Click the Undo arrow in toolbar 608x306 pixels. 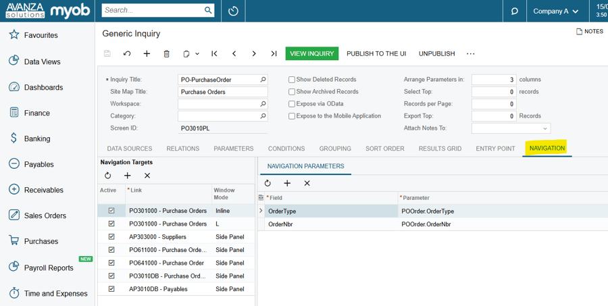pos(127,53)
